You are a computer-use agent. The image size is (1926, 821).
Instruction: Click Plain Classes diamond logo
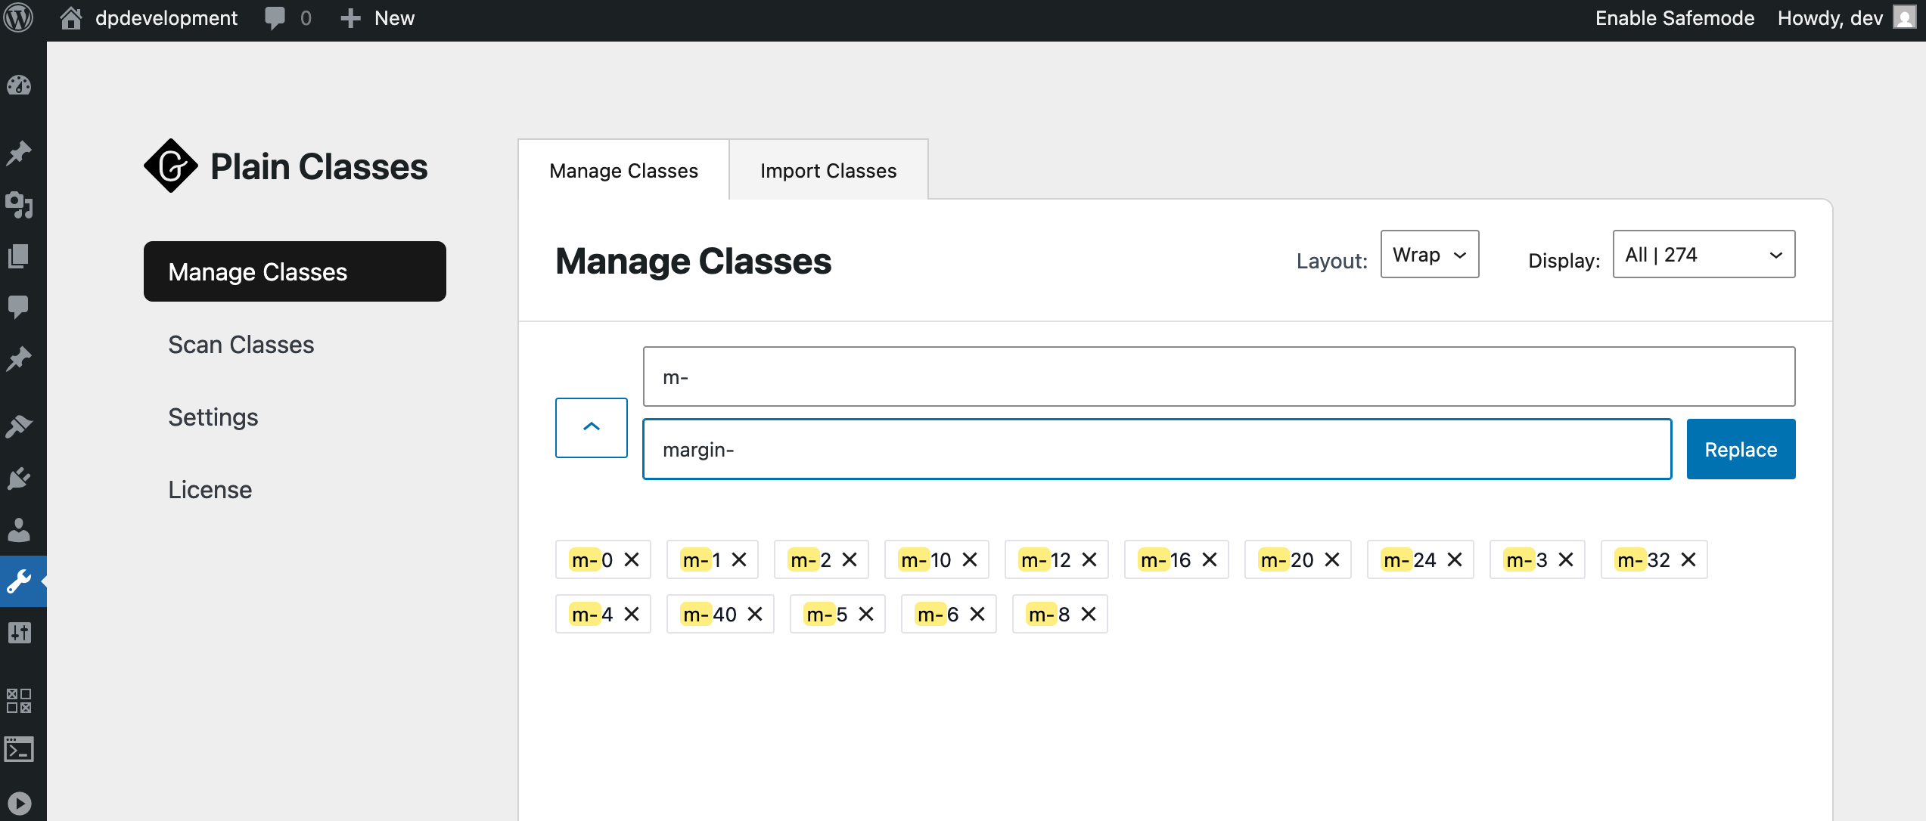(x=171, y=166)
